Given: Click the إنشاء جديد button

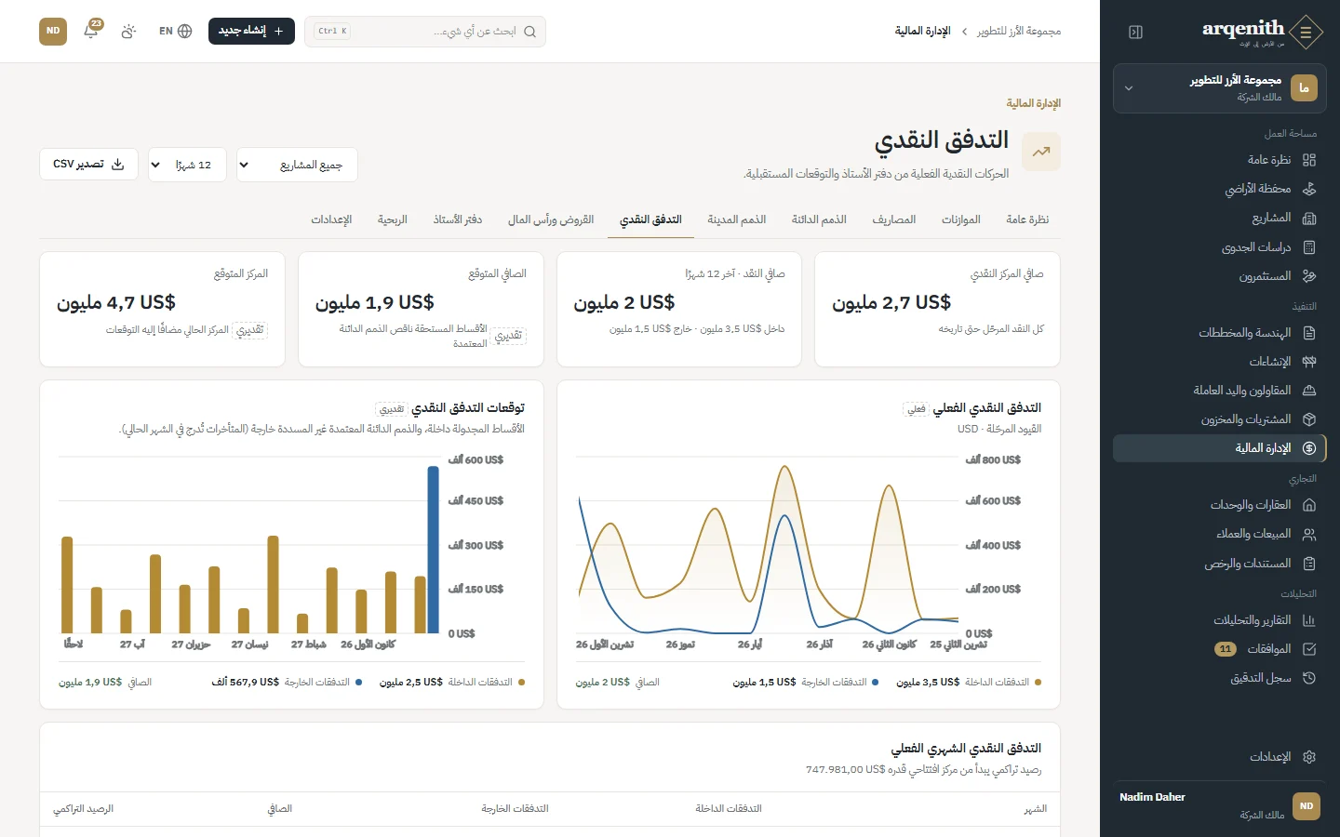Looking at the screenshot, I should tap(251, 31).
